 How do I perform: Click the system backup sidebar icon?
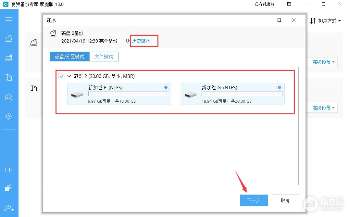9,58
